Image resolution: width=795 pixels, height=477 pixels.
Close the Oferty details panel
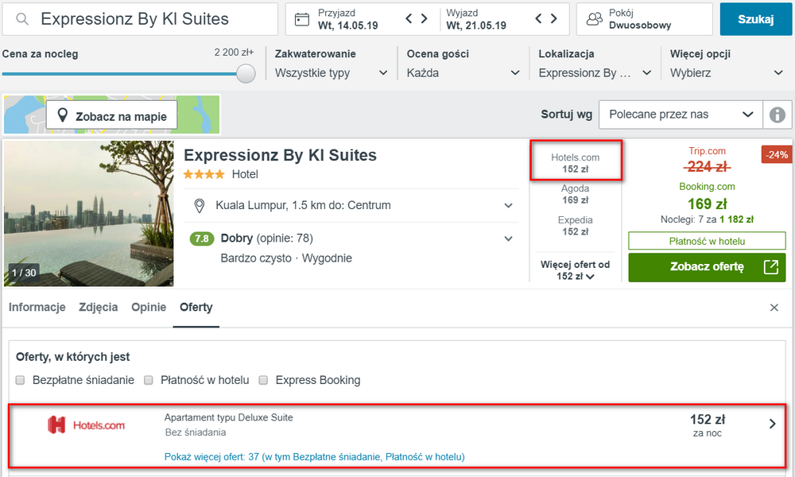click(x=774, y=308)
